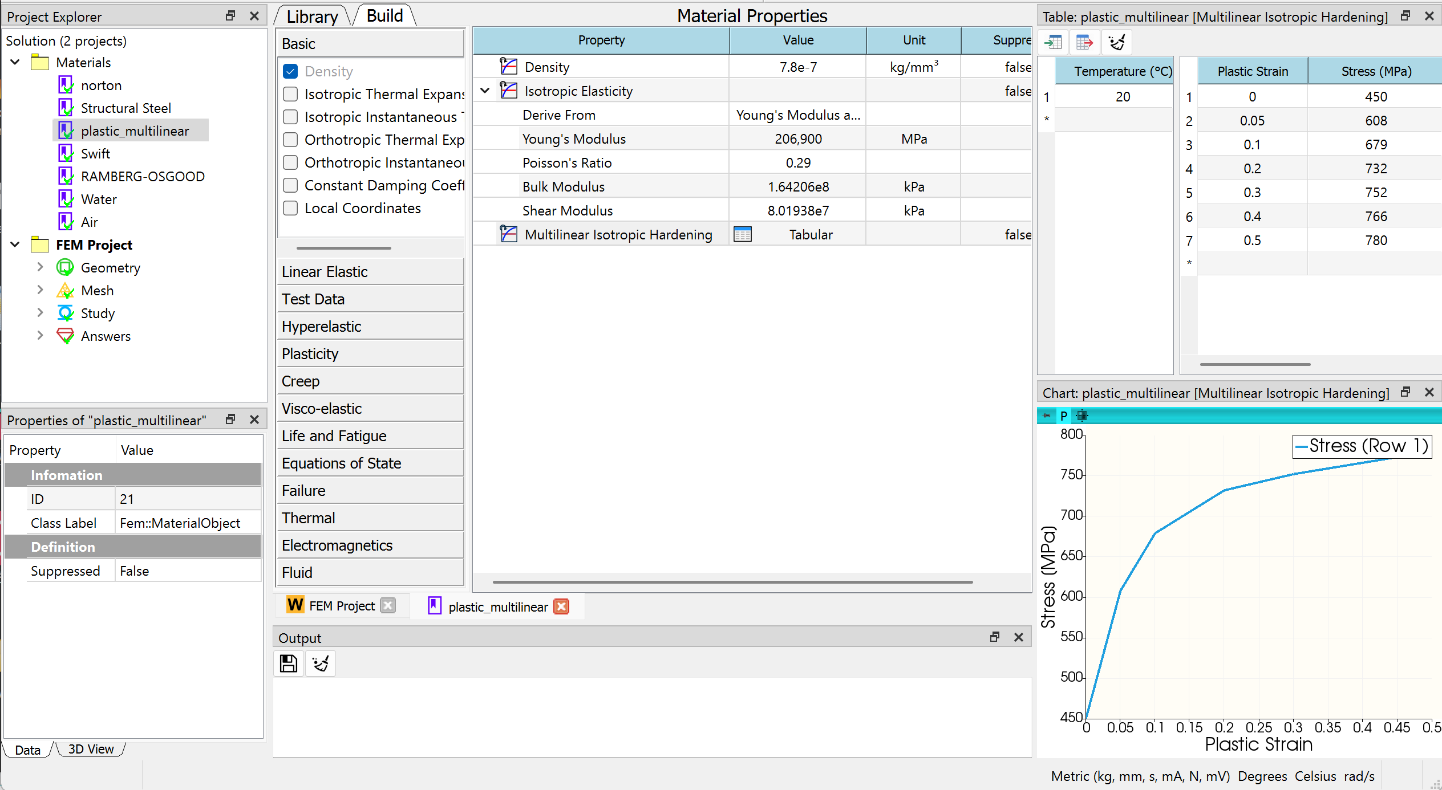
Task: Enable Orthotropic Thermal Expansion checkbox
Action: (x=290, y=140)
